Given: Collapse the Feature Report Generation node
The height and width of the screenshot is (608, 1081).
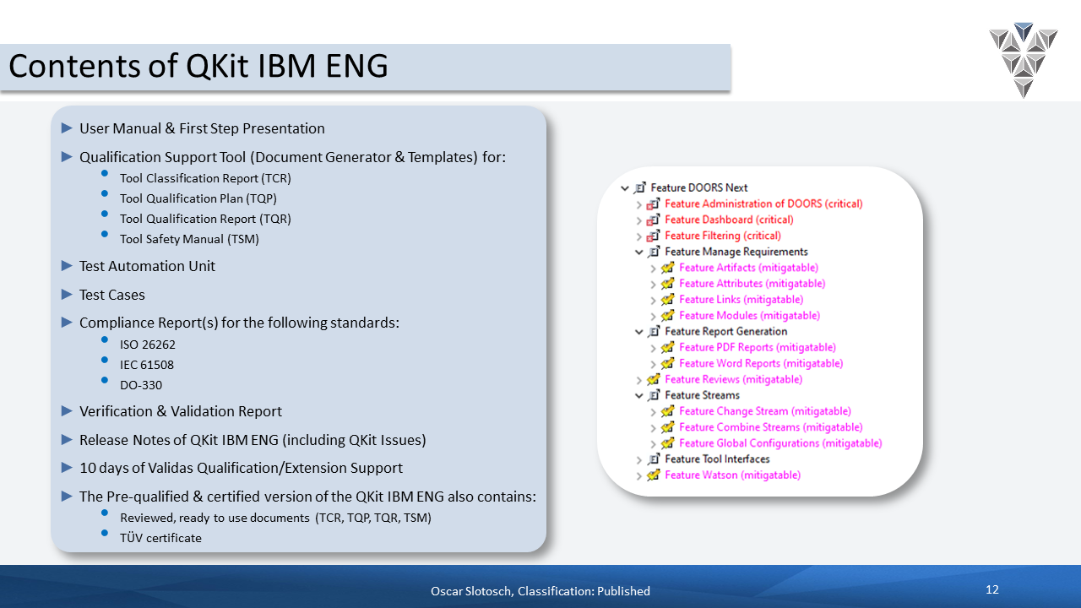Looking at the screenshot, I should (639, 332).
